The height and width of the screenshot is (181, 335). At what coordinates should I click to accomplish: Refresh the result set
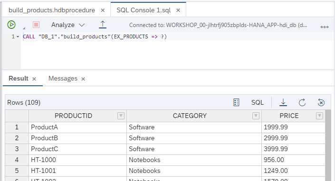(302, 102)
